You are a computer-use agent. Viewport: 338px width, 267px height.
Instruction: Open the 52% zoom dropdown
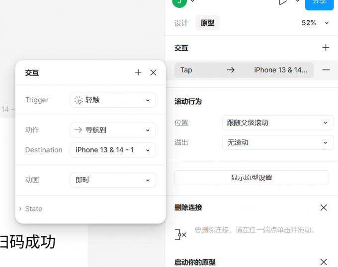pos(315,23)
